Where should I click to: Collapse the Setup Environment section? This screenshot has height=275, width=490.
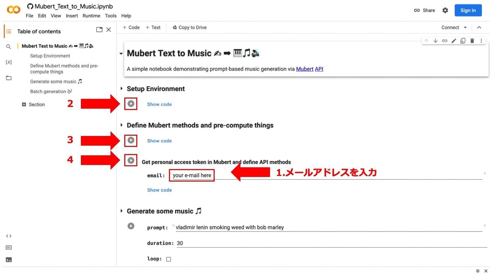click(121, 89)
